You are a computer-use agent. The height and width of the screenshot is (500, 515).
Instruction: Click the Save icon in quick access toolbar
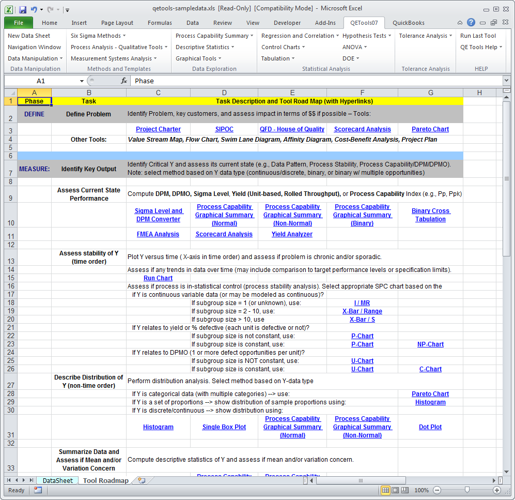point(22,9)
